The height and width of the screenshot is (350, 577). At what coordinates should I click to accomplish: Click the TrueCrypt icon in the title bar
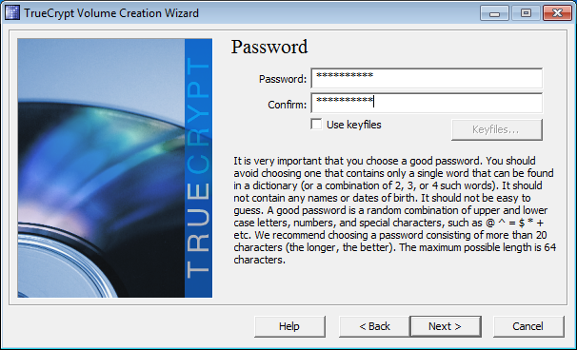click(x=12, y=13)
